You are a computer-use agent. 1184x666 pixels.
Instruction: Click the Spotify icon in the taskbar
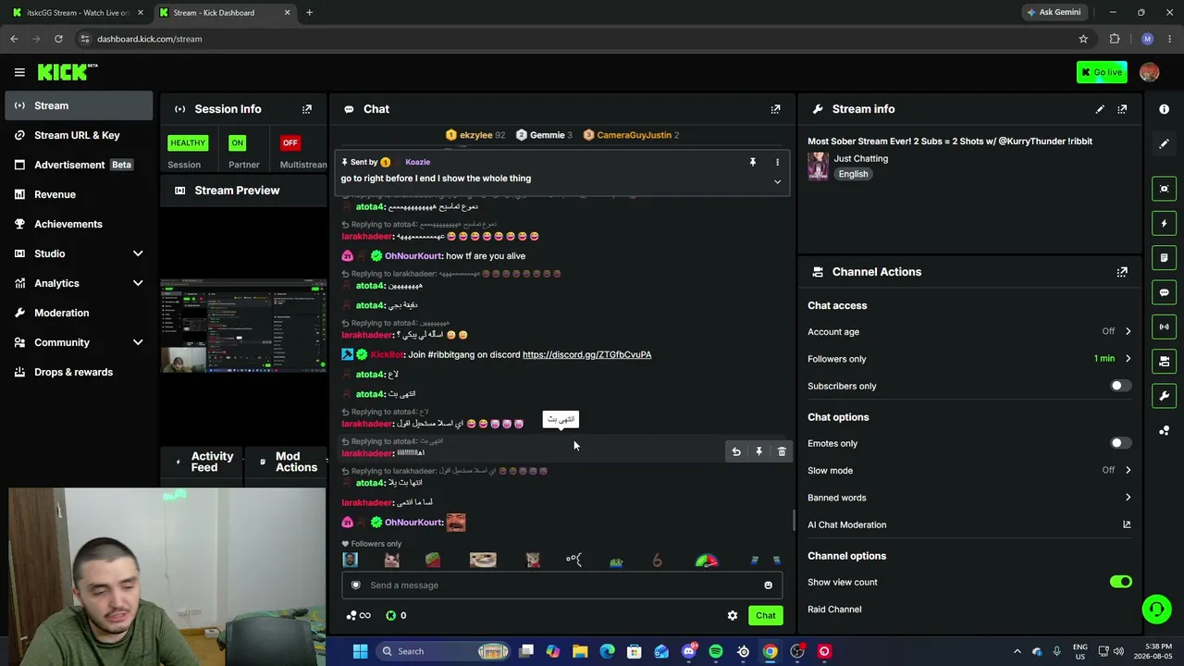tap(716, 651)
